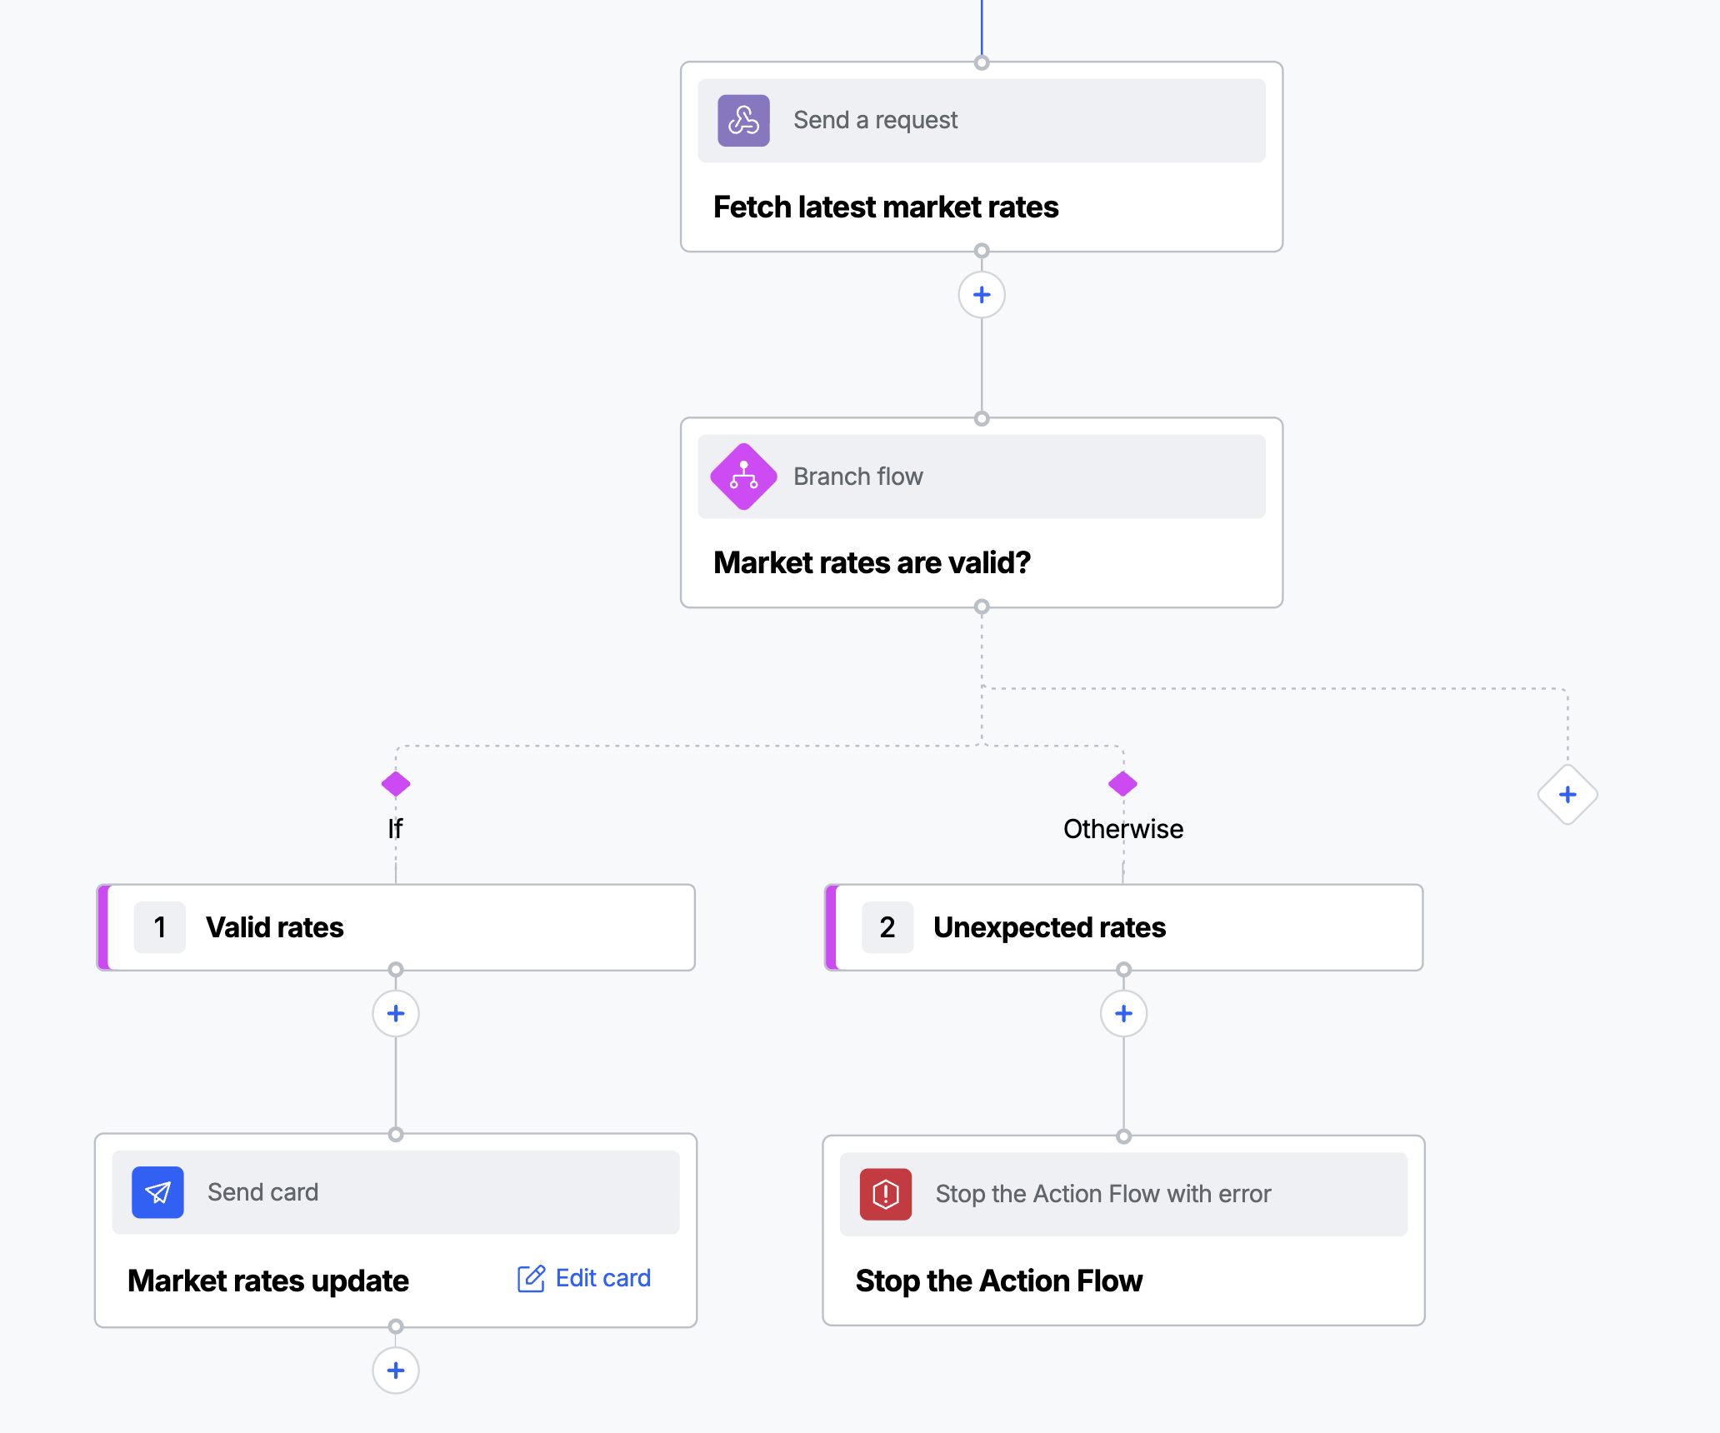Open the Edit card link
The height and width of the screenshot is (1433, 1720).
click(x=584, y=1278)
